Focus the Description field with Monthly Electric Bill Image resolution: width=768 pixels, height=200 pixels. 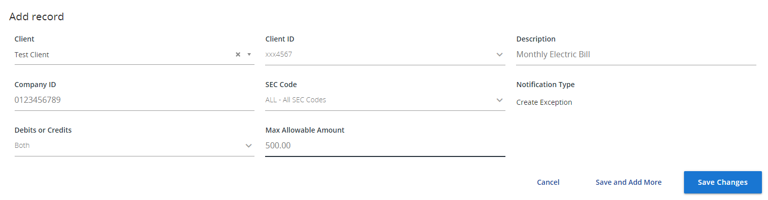636,55
